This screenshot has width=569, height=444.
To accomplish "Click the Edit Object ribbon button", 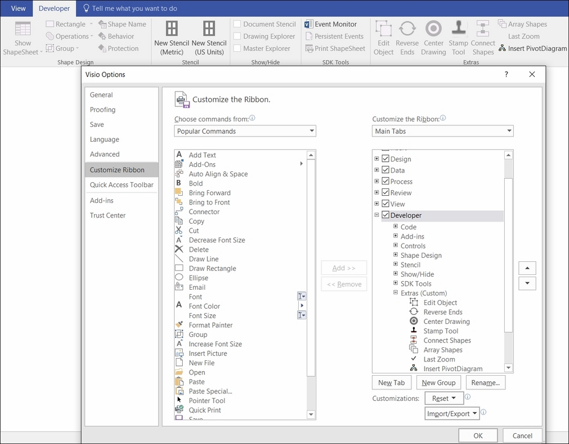I will click(x=383, y=38).
